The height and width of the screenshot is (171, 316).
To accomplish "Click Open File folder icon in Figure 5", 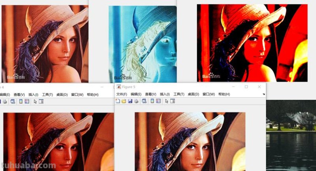I will pyautogui.click(x=124, y=101).
